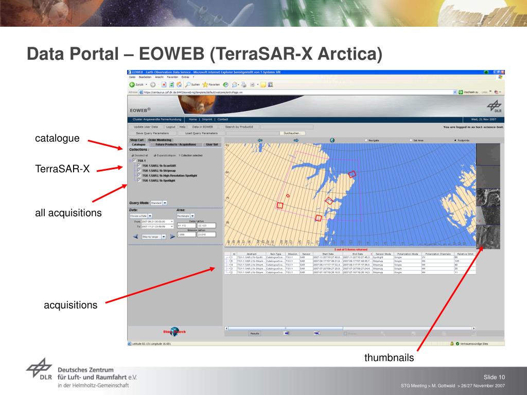Click the IE print icon
Viewport: 527px width, 395px height.
pyautogui.click(x=243, y=85)
